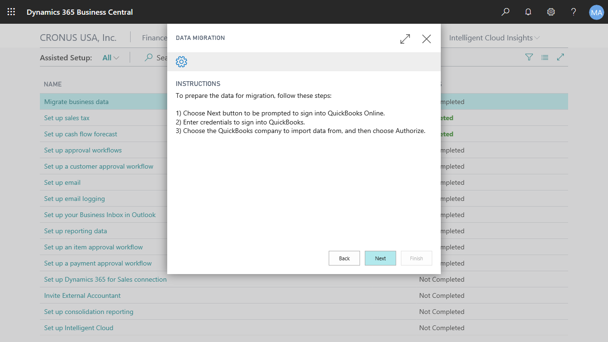Screen dimensions: 608x342
Task: Open Set up Intelligent Cloud
Action: click(x=79, y=328)
